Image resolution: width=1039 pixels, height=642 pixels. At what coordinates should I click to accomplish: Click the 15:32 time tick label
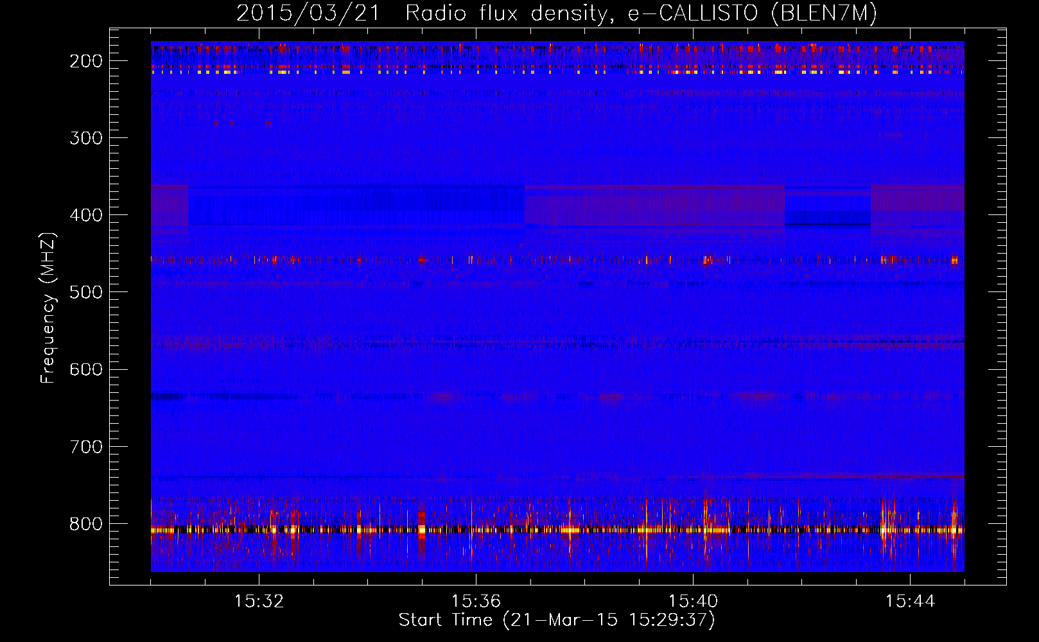pos(259,602)
